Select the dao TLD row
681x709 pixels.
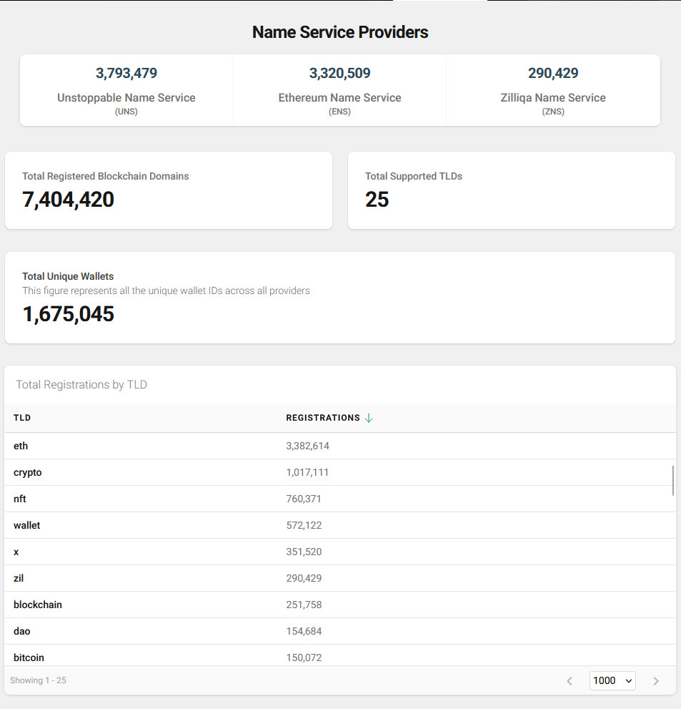pos(339,631)
